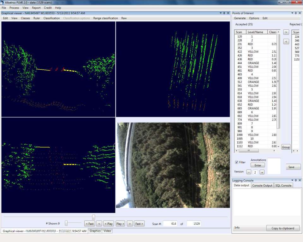Click the Copy to clipboard button
Viewport: 303px width, 242px height.
tap(283, 228)
